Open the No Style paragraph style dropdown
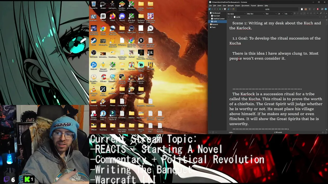328x184 pixels. pyautogui.click(x=237, y=14)
